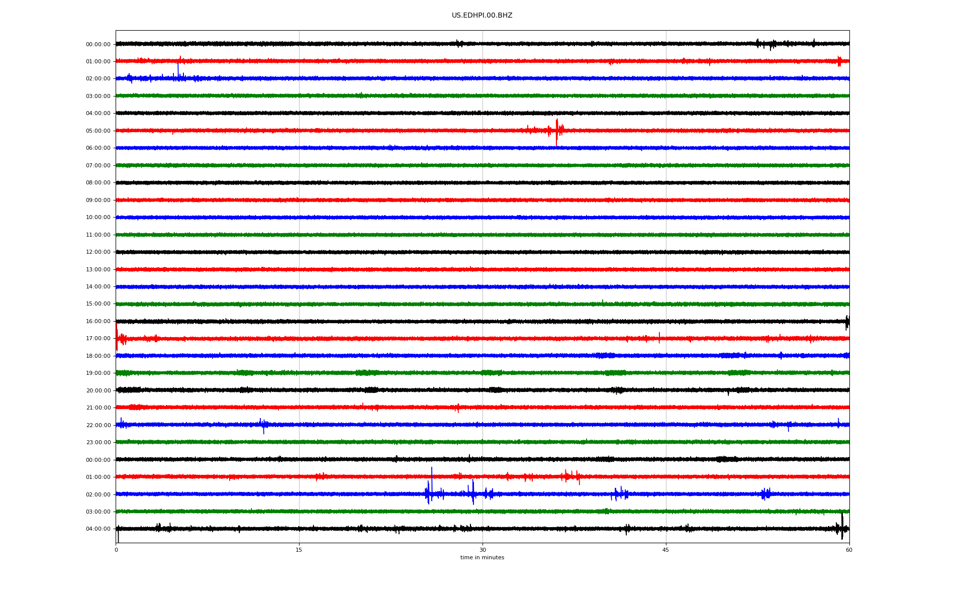The image size is (965, 603).
Task: Click the black spike ending the 16:00:00 trace
Action: [x=847, y=322]
